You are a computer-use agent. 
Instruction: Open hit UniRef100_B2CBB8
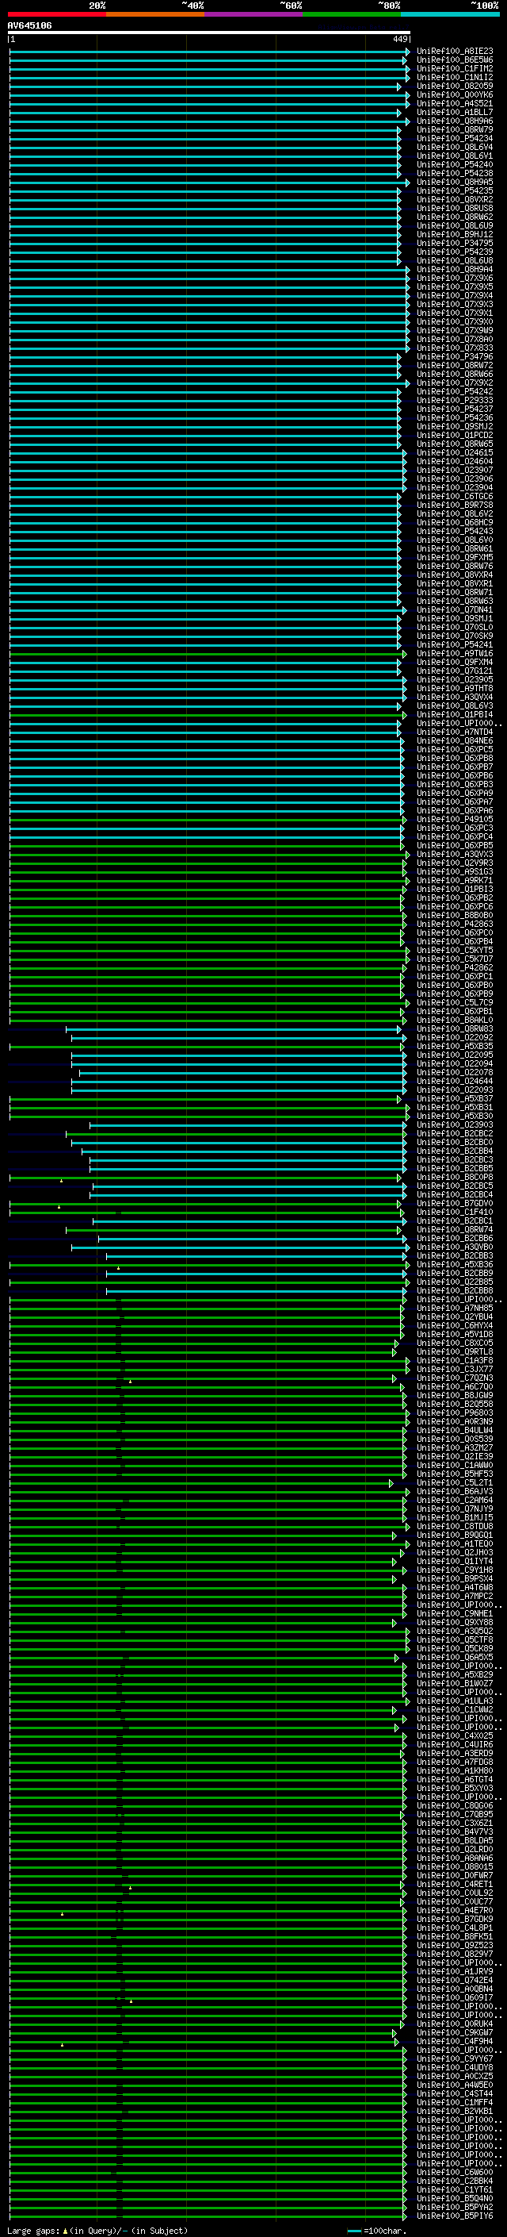455,1290
